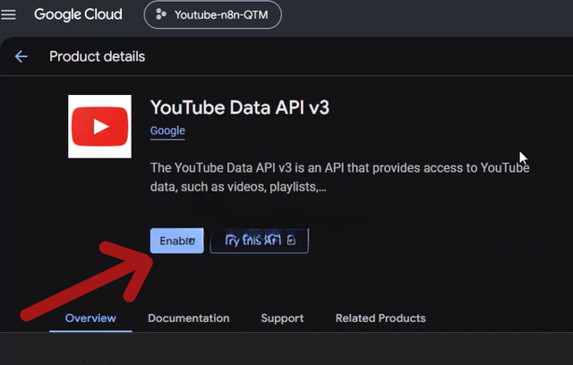Click the API description text

coord(340,177)
